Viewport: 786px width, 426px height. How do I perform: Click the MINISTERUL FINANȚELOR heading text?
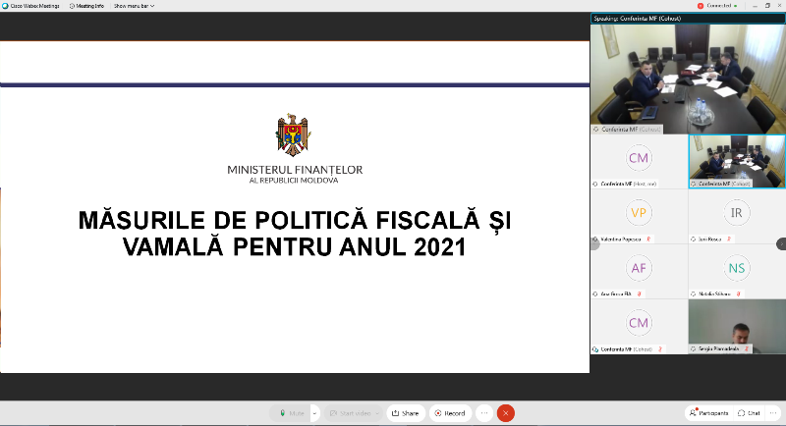(x=295, y=170)
